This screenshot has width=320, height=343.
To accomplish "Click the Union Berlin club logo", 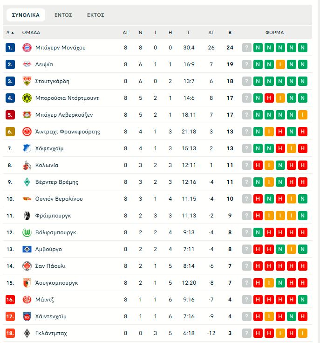I will pos(27,199).
